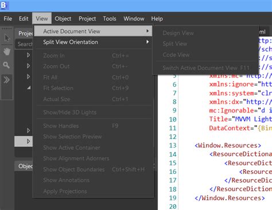The image size is (272, 210).
Task: Click the ResourceDictionary tag on line 14
Action: (240, 154)
